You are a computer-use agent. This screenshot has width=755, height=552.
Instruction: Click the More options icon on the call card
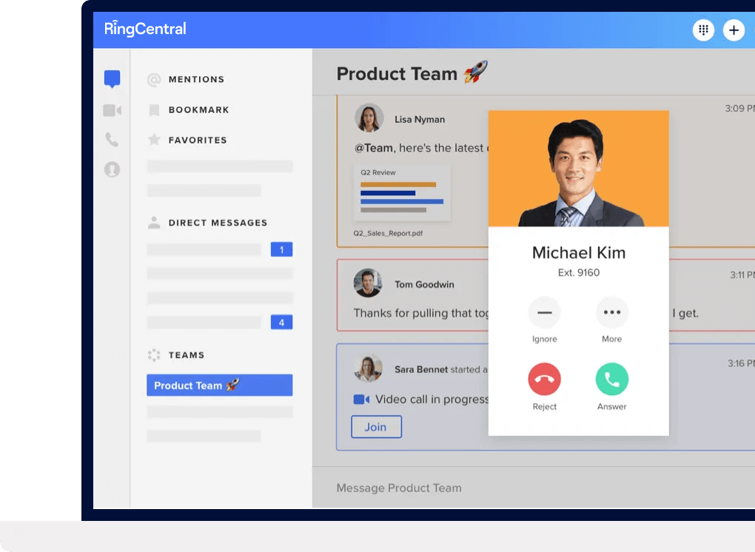(611, 313)
